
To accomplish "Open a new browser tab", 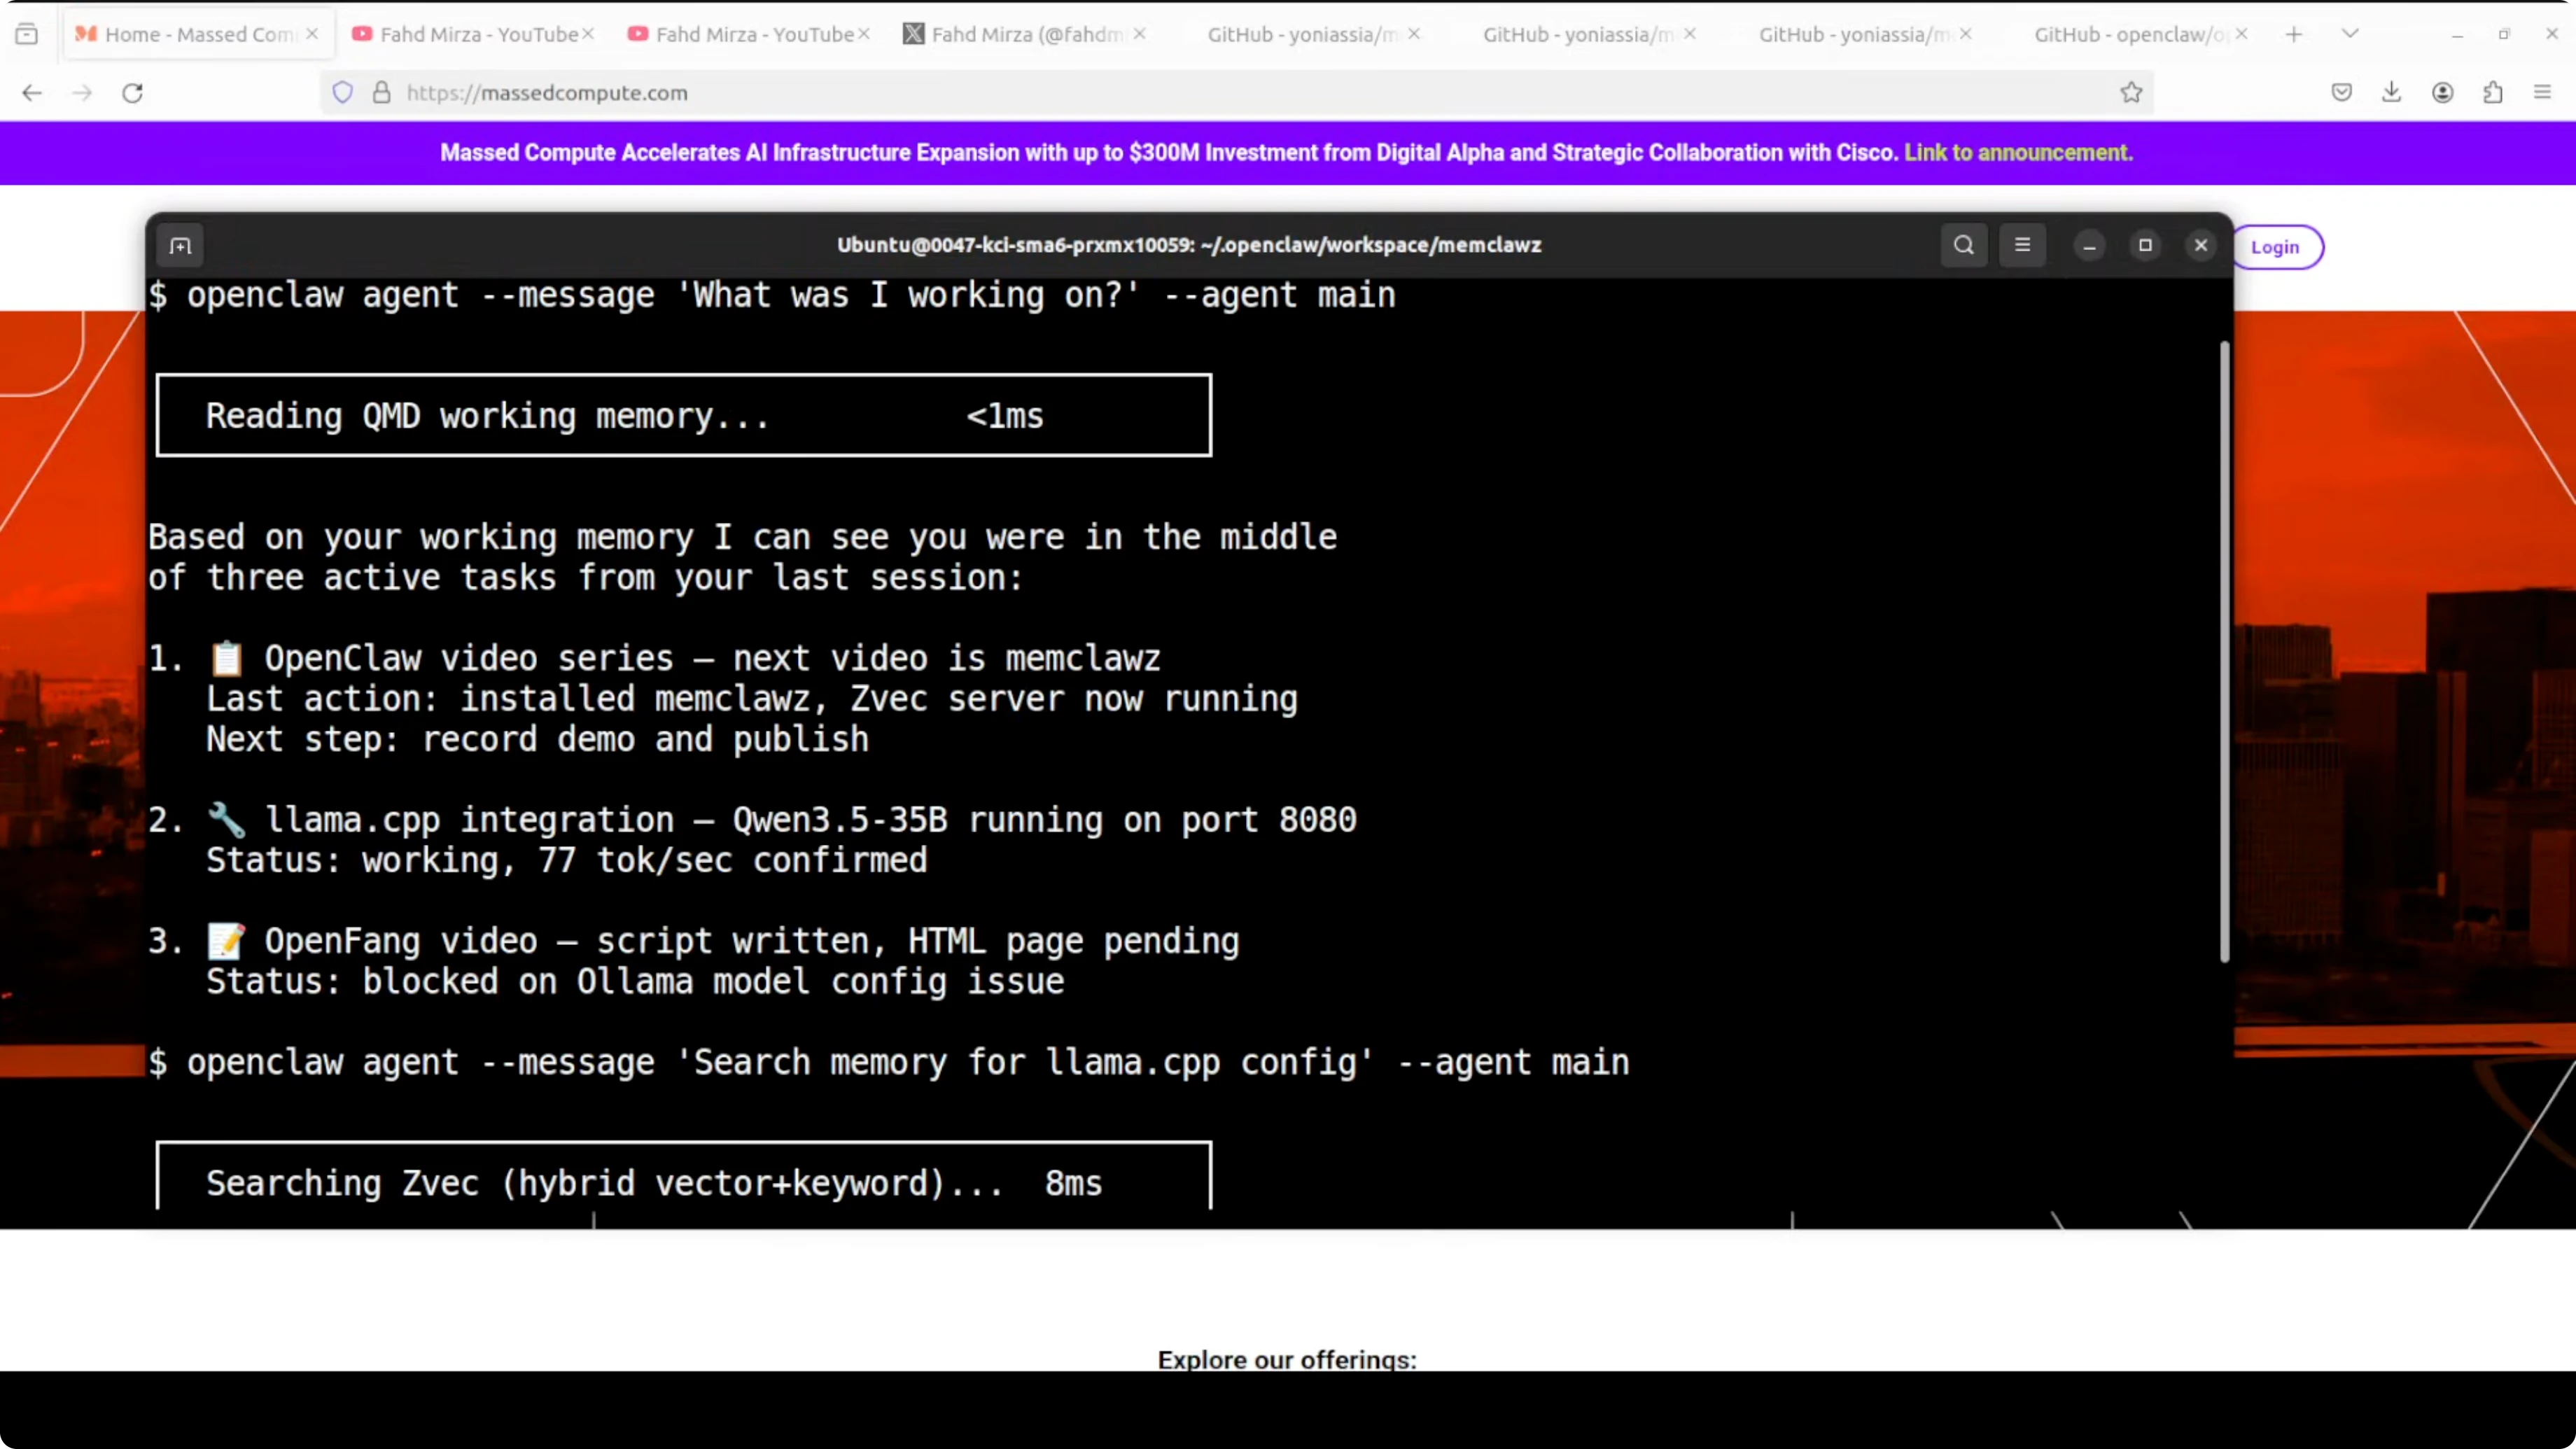I will 2294,34.
